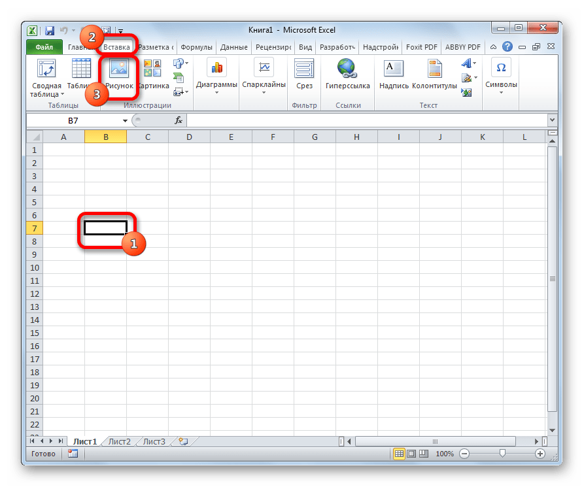The height and width of the screenshot is (487, 584).
Task: Click the Картинка clip art icon
Action: [152, 69]
